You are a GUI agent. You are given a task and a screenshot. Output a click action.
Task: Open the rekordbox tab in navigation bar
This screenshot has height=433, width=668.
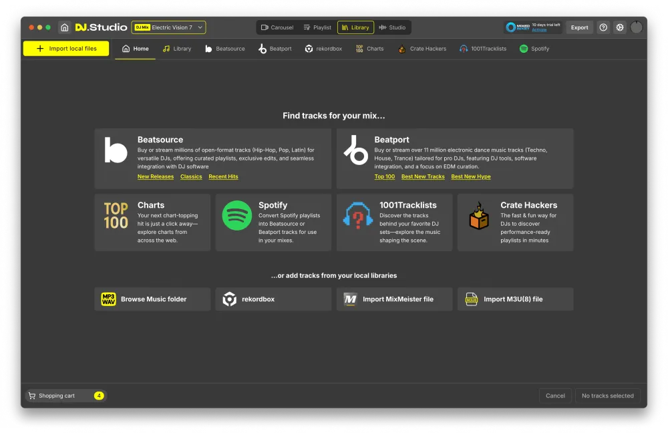click(x=324, y=49)
